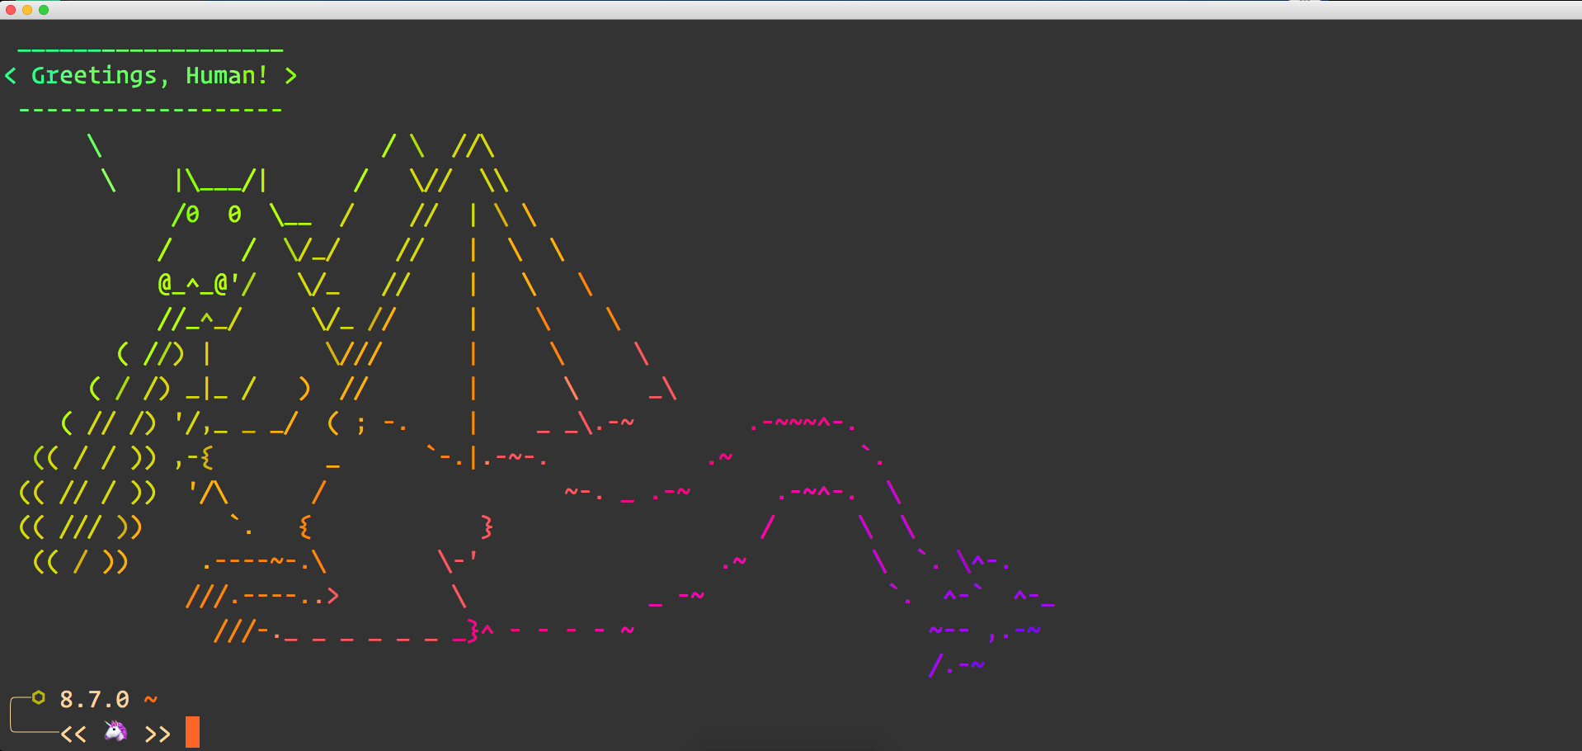Minimize the terminal with the yellow button
1582x751 pixels.
click(27, 10)
